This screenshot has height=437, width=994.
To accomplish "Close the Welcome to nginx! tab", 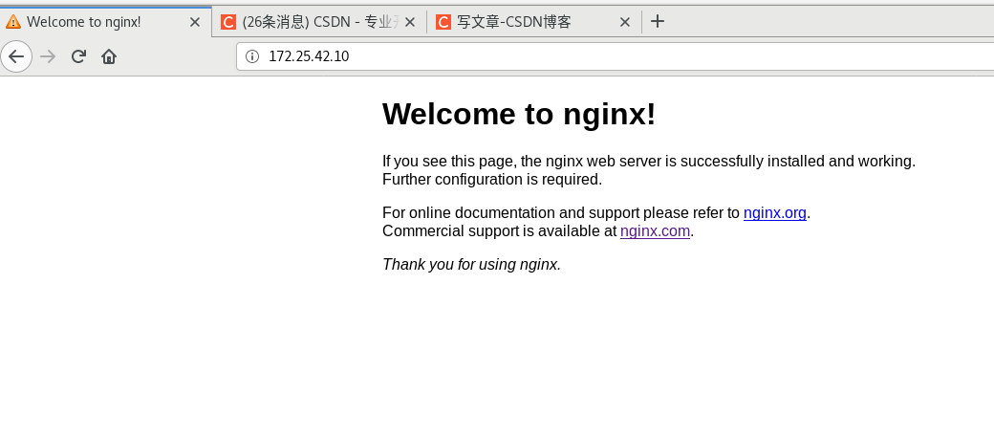I will coord(195,22).
